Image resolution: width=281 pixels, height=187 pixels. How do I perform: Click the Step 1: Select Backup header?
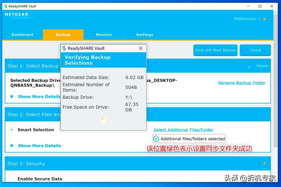click(x=33, y=66)
